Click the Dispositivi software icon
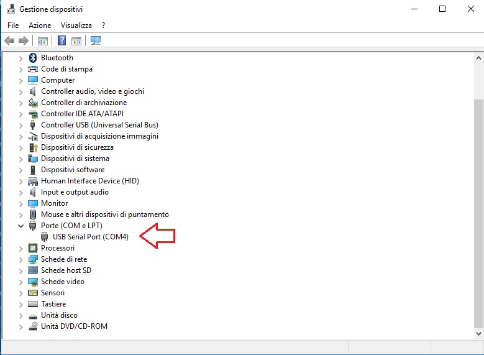This screenshot has height=355, width=484. pos(33,170)
